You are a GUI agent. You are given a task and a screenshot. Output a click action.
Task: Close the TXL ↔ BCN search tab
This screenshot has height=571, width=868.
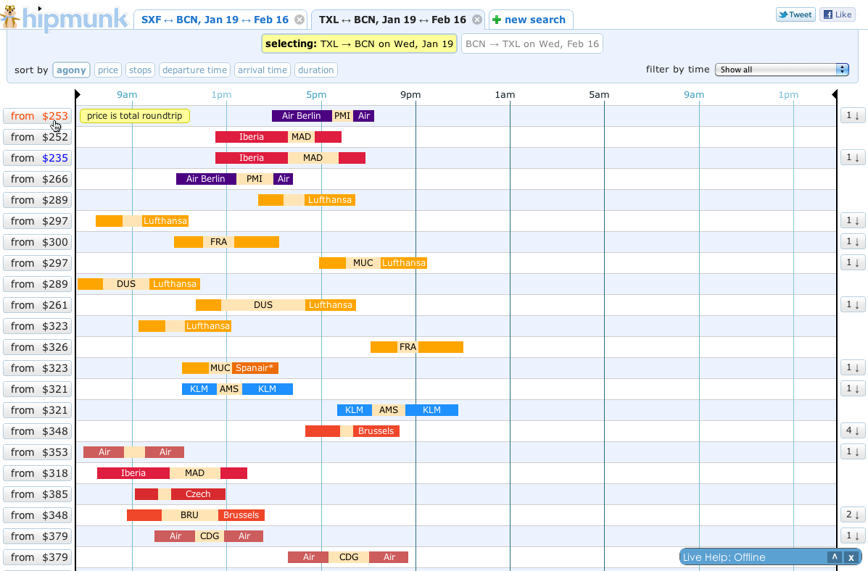[476, 20]
